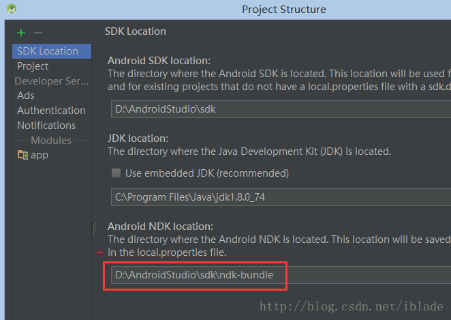Click the Android SDK location path field
The height and width of the screenshot is (320, 451).
[x=281, y=109]
